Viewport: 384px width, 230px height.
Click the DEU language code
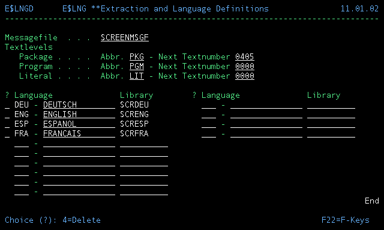22,104
